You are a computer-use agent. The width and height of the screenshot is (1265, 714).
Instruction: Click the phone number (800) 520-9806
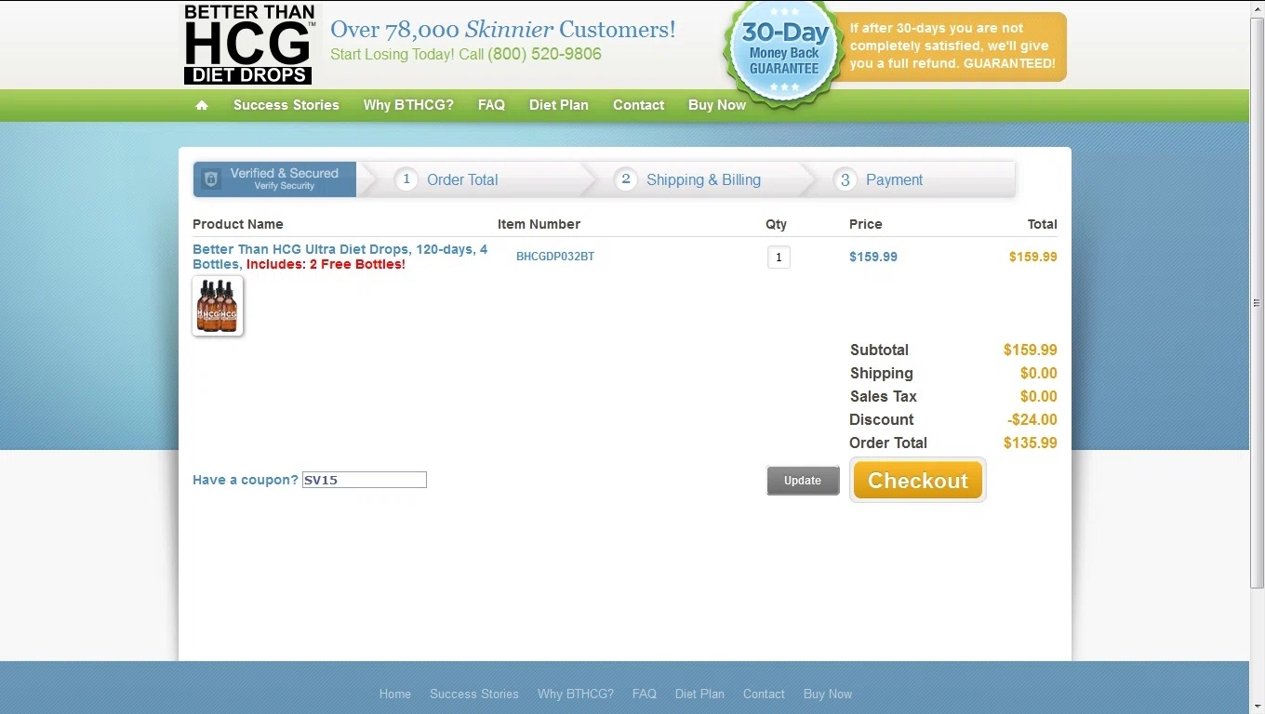pyautogui.click(x=544, y=54)
